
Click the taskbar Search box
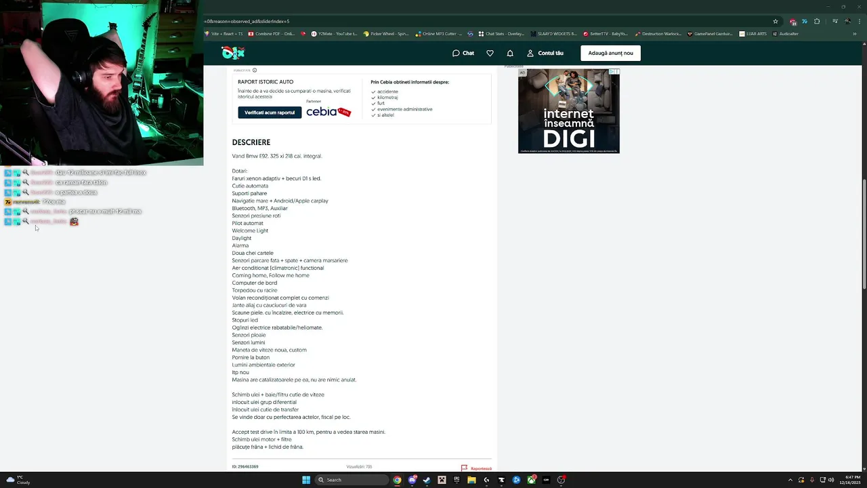[352, 480]
